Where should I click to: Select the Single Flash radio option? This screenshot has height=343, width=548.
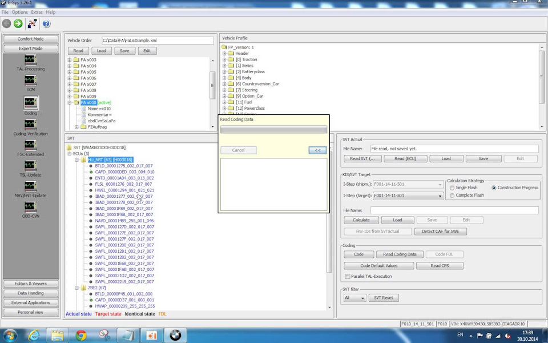click(x=453, y=188)
